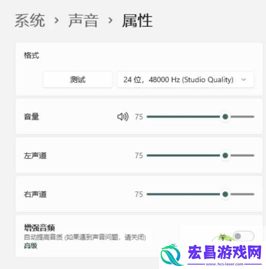The height and width of the screenshot is (269, 266).
Task: Click the 测试 button
Action: [78, 79]
